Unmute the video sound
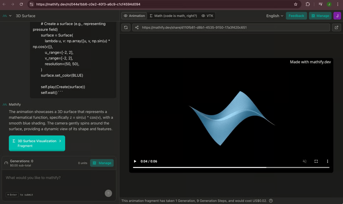Image resolution: width=343 pixels, height=204 pixels. (x=305, y=161)
